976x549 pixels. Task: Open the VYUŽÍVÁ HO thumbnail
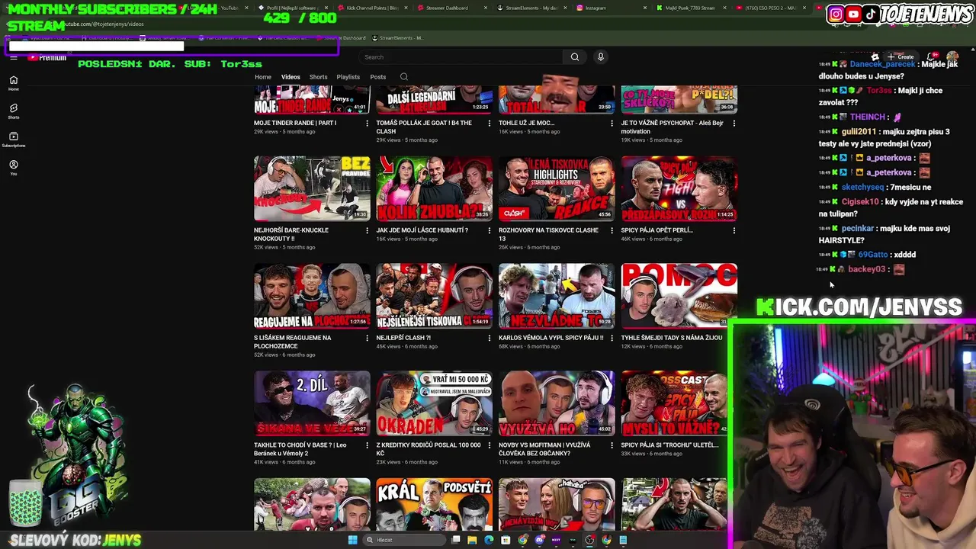click(x=557, y=403)
